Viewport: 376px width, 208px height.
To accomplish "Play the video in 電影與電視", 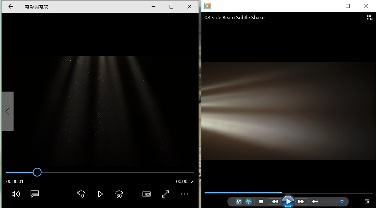I will (x=100, y=194).
